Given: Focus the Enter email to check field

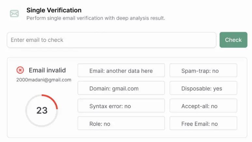Looking at the screenshot, I should [111, 40].
